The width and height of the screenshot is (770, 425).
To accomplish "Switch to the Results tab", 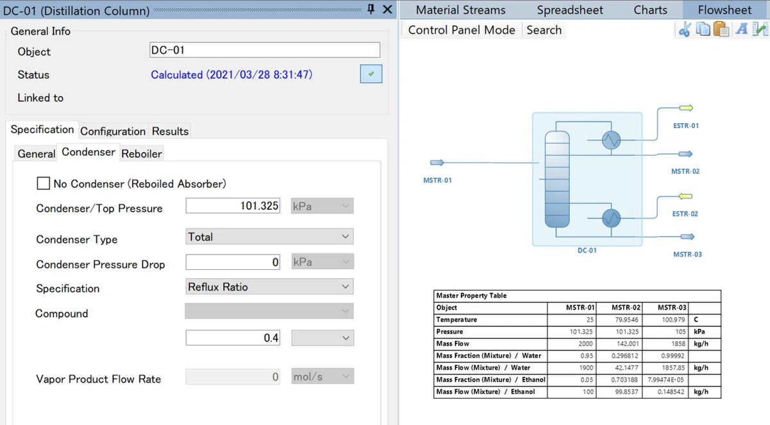I will click(170, 131).
